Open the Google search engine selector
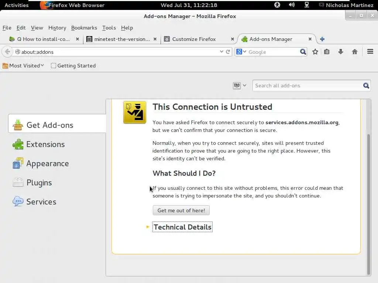 [241, 52]
